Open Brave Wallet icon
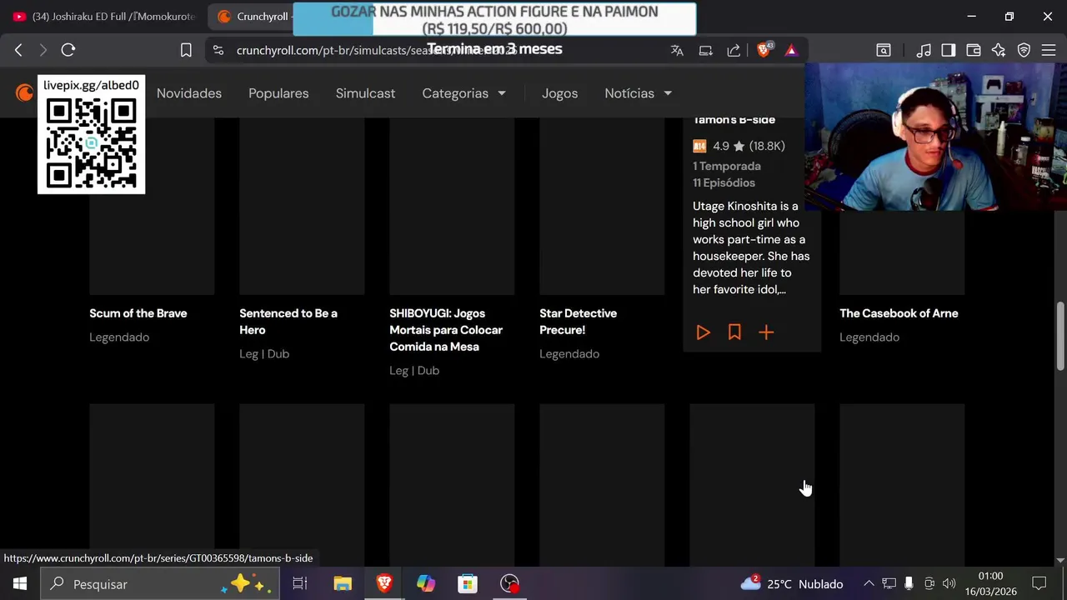The height and width of the screenshot is (600, 1067). (x=974, y=50)
